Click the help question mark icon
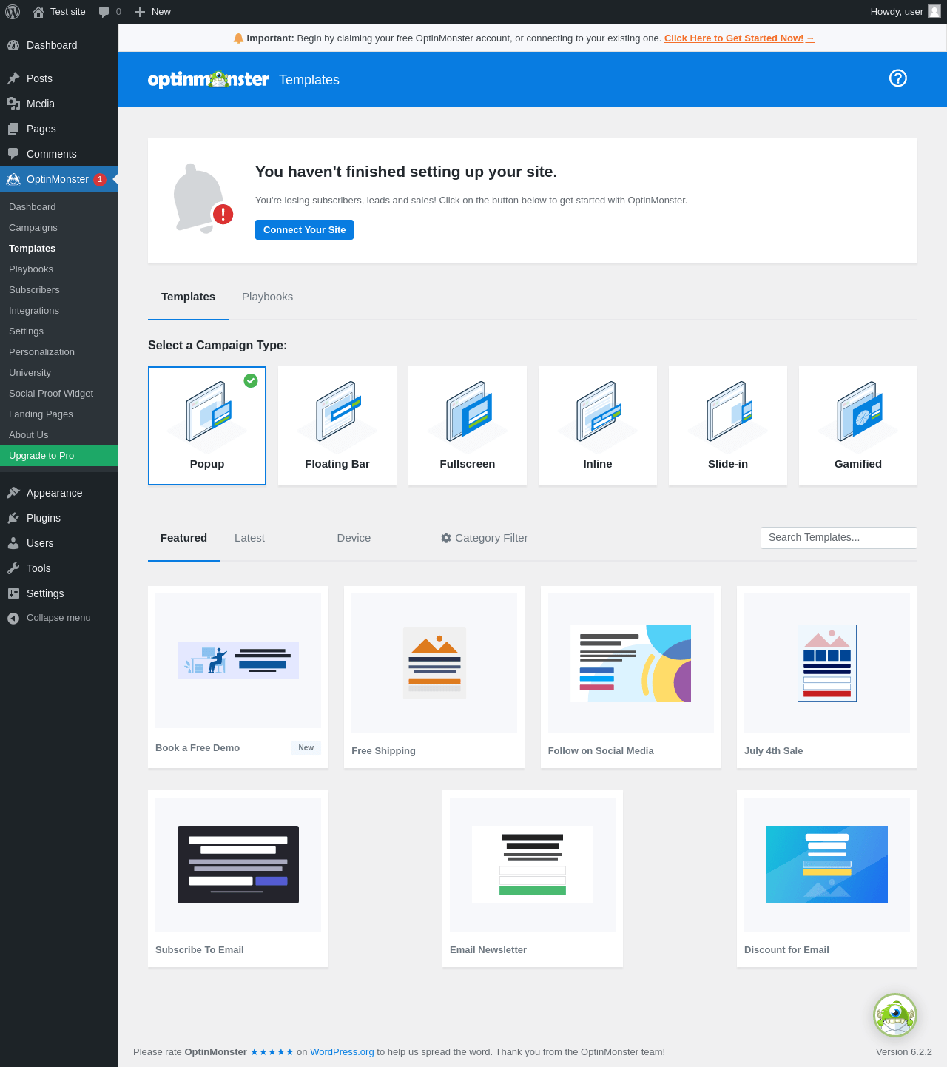Screen dimensions: 947x1067 coord(898,78)
